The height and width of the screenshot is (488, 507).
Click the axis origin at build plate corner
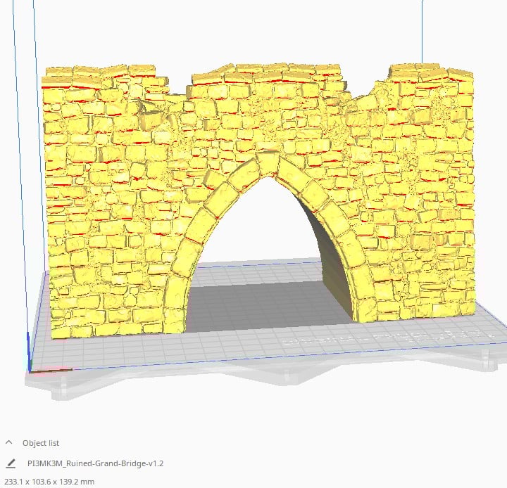[x=30, y=366]
